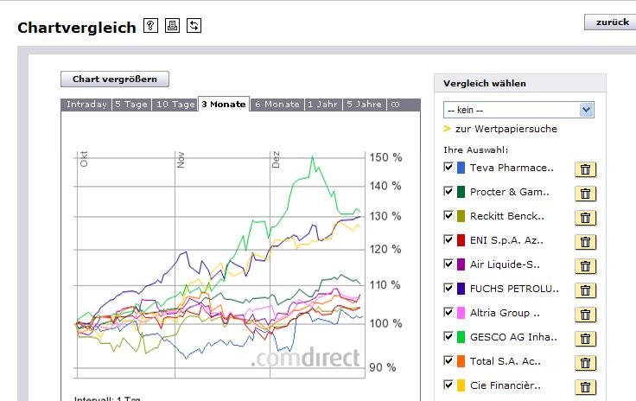Uncheck the Reckitt Benck.. checkbox

click(x=448, y=215)
